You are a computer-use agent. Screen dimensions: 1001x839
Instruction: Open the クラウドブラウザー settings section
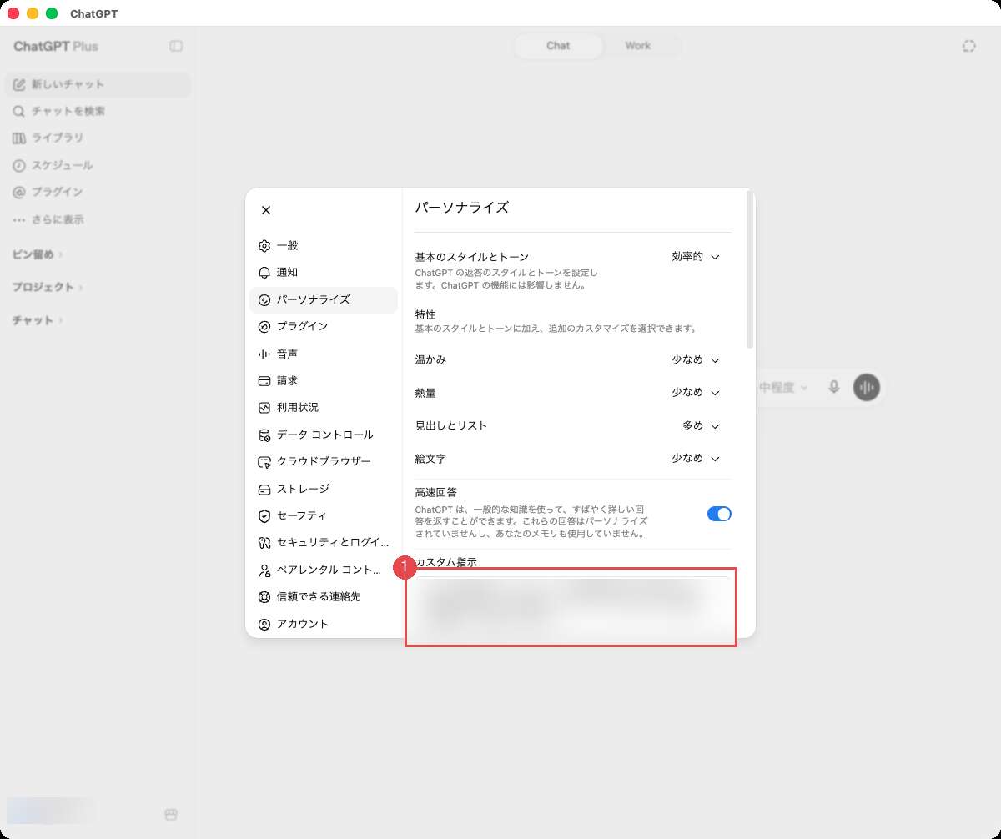[x=324, y=461]
